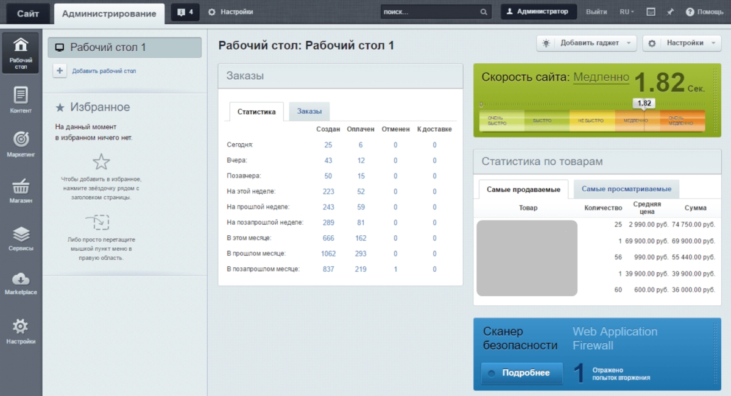Screen dimensions: 731x396
Task: Open the Настройки sidebar section
Action: tap(21, 331)
